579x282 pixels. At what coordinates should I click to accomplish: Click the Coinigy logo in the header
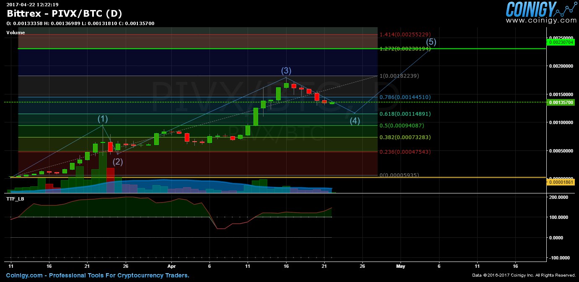541,8
